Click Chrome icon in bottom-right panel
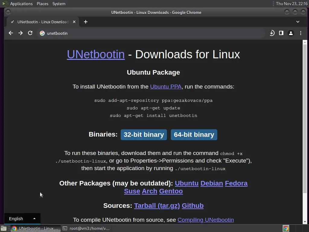 click(286, 228)
